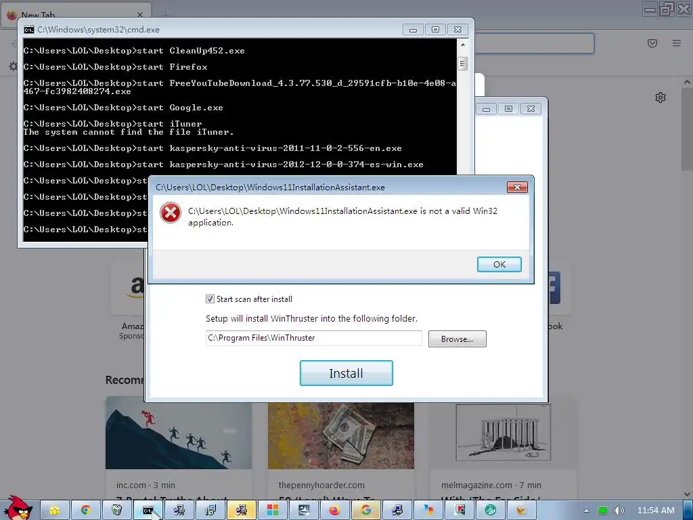Show hidden system tray icons
The height and width of the screenshot is (520, 693).
586,511
